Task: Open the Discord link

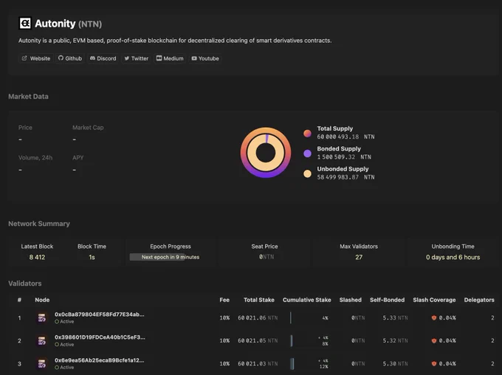Action: click(103, 58)
